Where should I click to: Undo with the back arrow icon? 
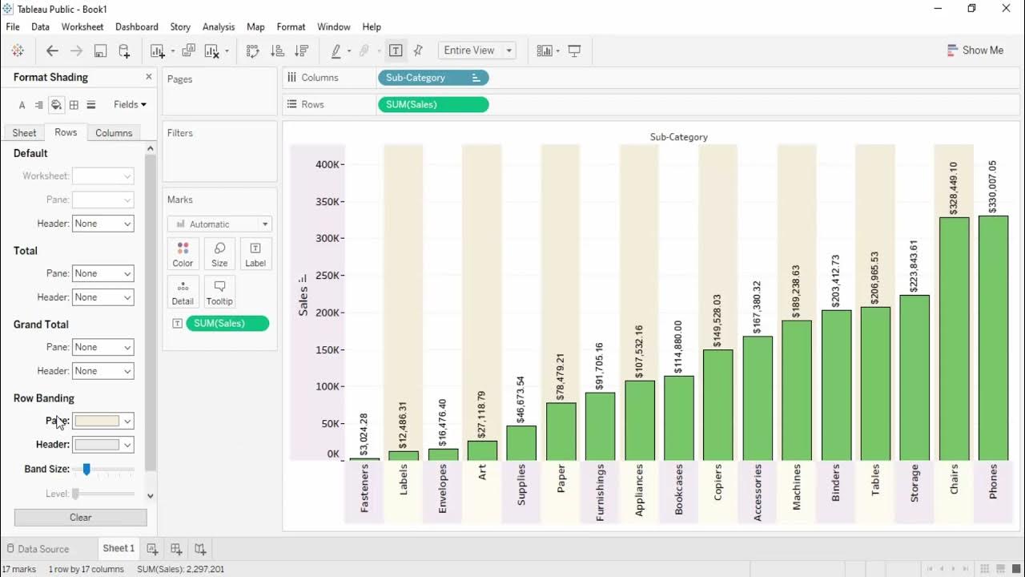pos(52,50)
